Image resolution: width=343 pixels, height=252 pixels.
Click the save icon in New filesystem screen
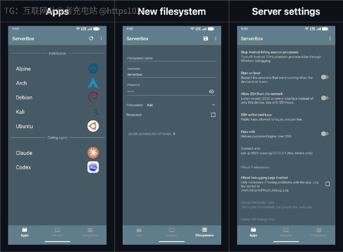click(206, 39)
